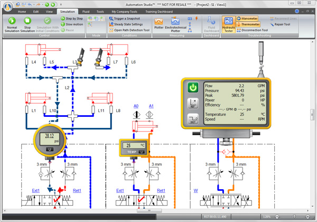The image size is (317, 222).
Task: Launch Open Path Detection Tool
Action: coord(129,30)
